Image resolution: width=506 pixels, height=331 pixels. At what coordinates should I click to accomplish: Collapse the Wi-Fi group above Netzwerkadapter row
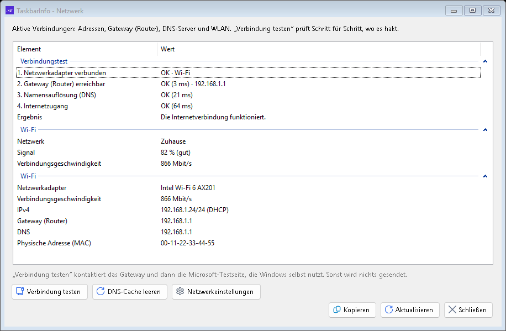(485, 176)
